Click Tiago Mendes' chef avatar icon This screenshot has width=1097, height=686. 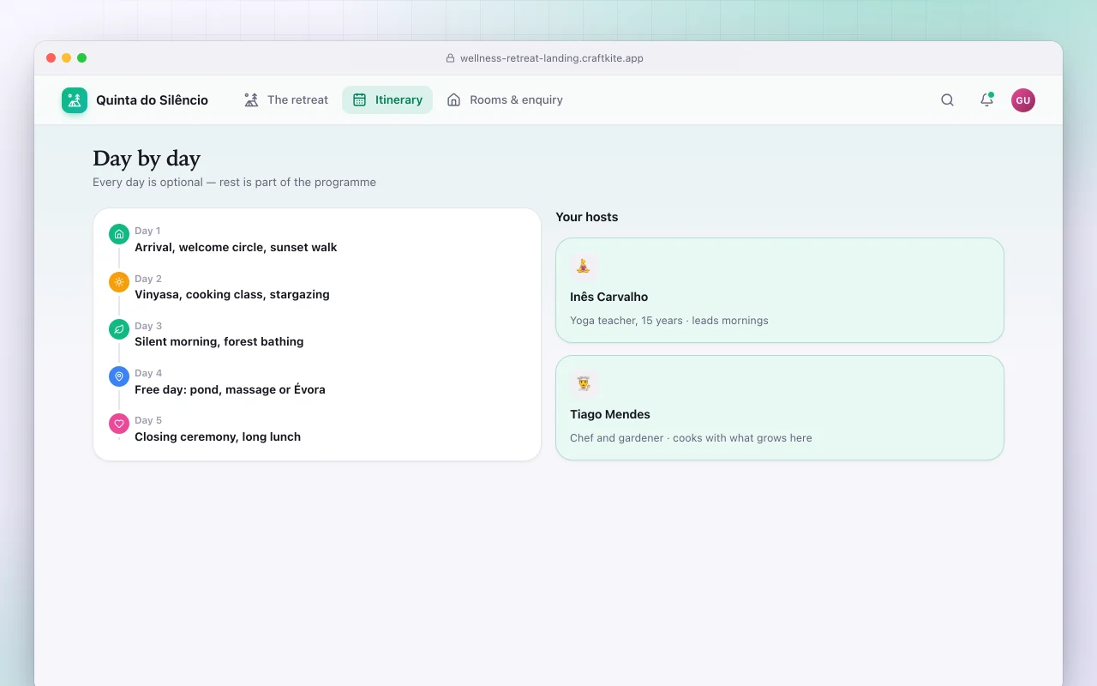(x=584, y=383)
